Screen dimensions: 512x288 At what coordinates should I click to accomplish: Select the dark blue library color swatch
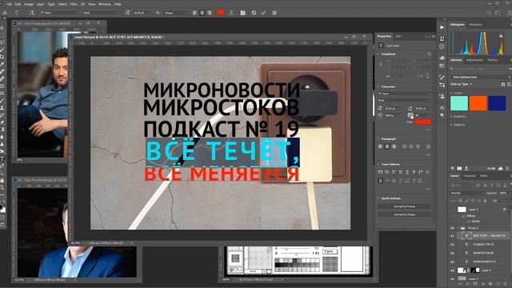coord(497,103)
